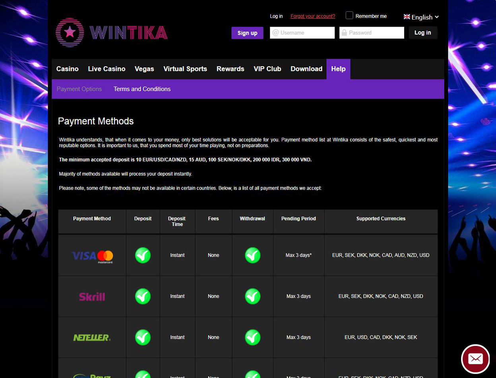Click the UK flag icon

[407, 17]
